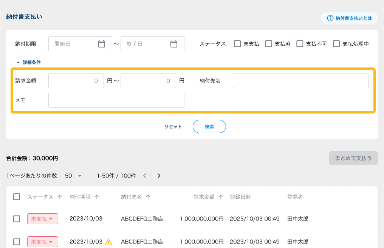
Task: Click the 納付先名 text input field
Action: [300, 81]
